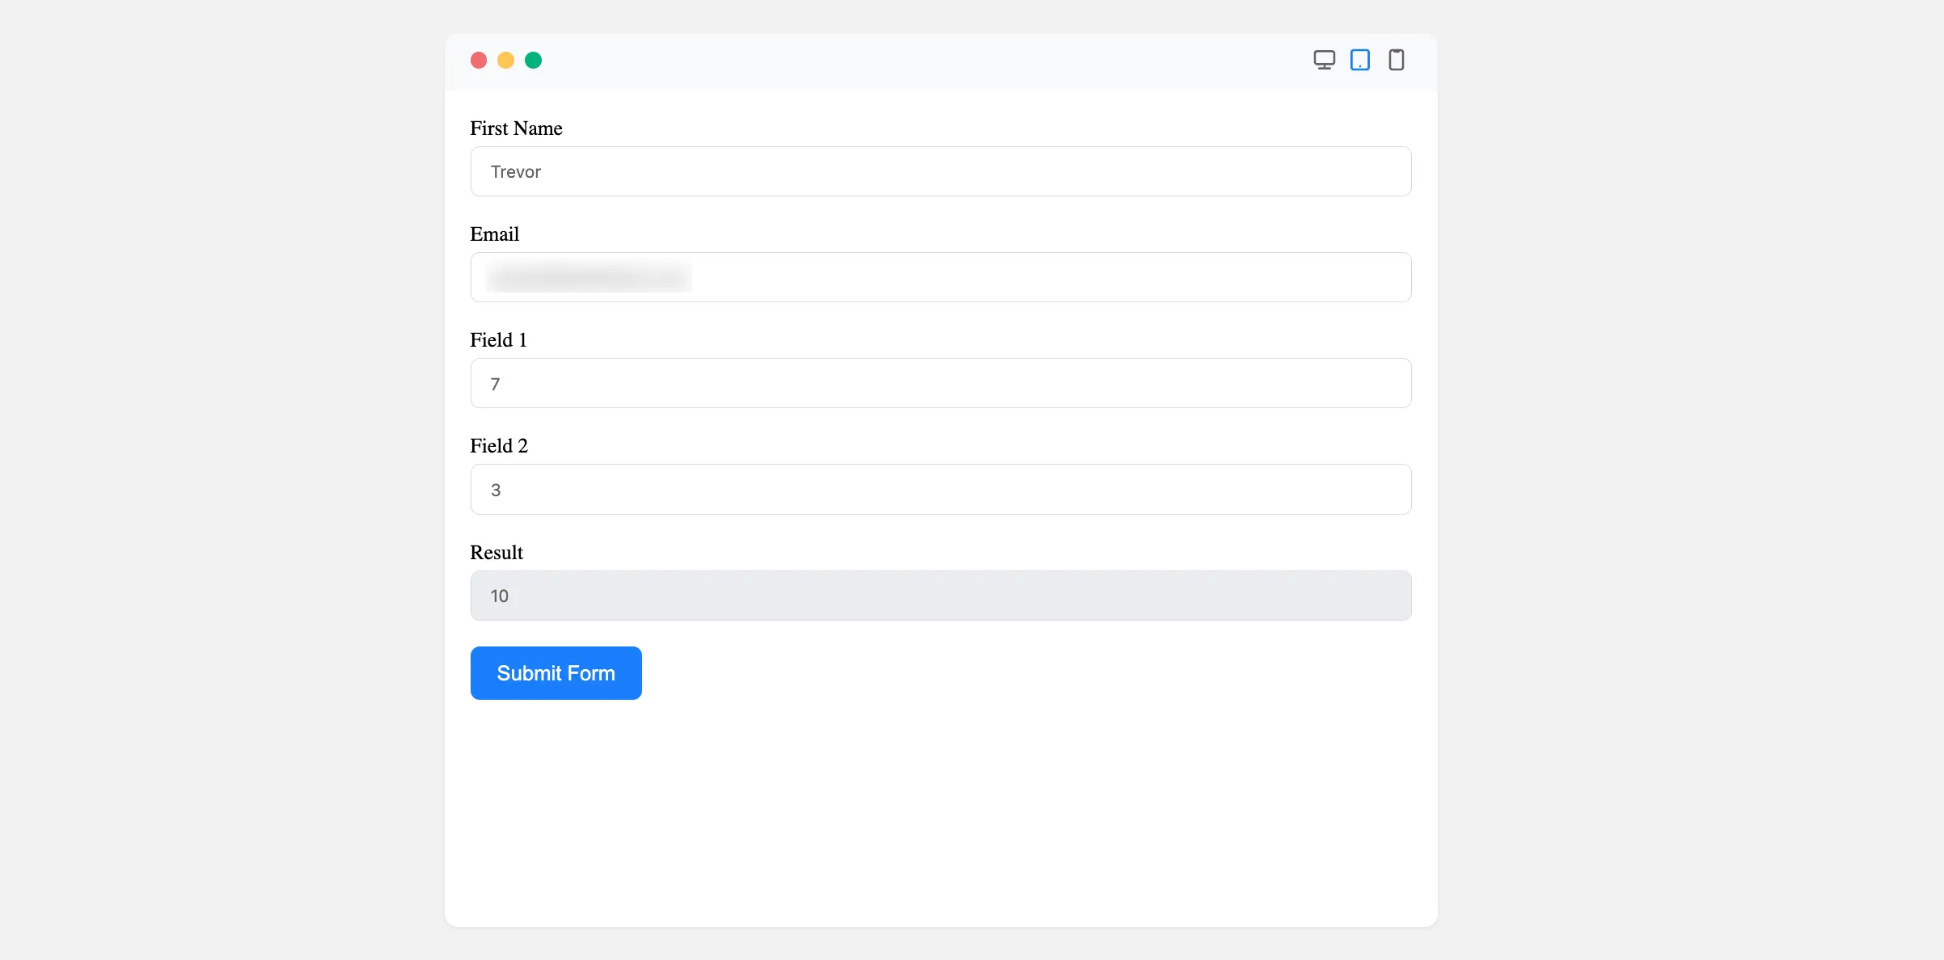Click the green maximize traffic light
The height and width of the screenshot is (960, 1944).
[533, 60]
